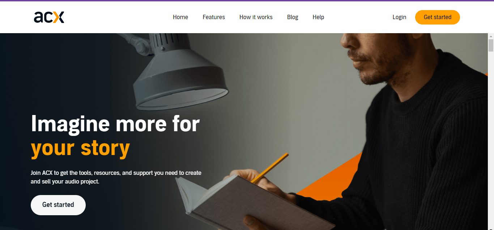Image resolution: width=494 pixels, height=230 pixels.
Task: Open the Home menu item
Action: [x=180, y=17]
